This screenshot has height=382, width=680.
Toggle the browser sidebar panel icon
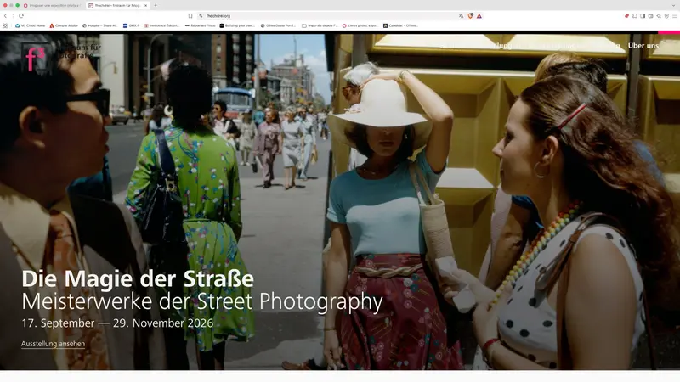pos(643,16)
